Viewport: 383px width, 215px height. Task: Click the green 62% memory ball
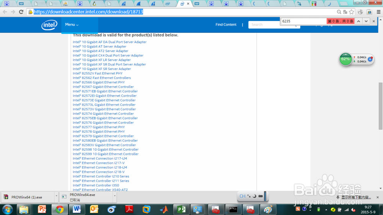point(345,59)
